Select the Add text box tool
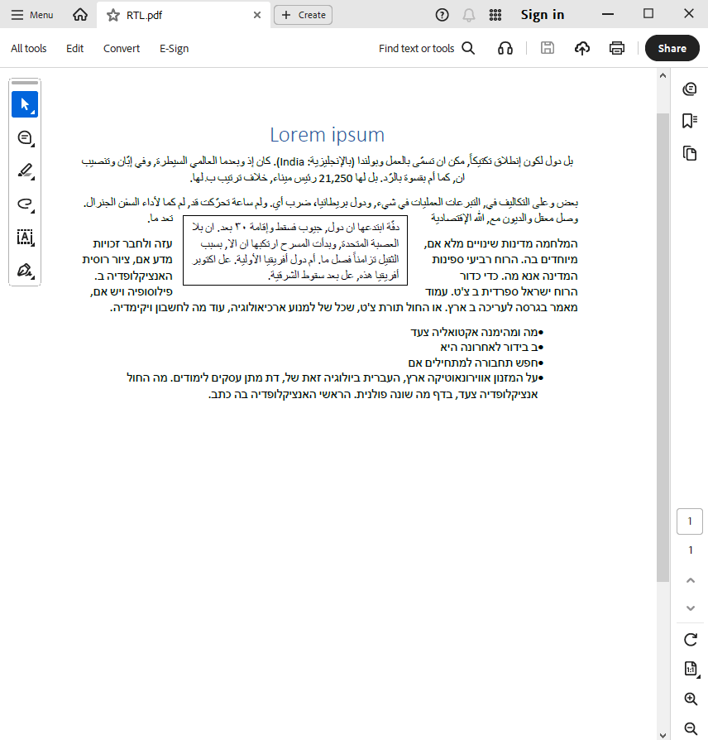This screenshot has height=740, width=708. [x=25, y=238]
